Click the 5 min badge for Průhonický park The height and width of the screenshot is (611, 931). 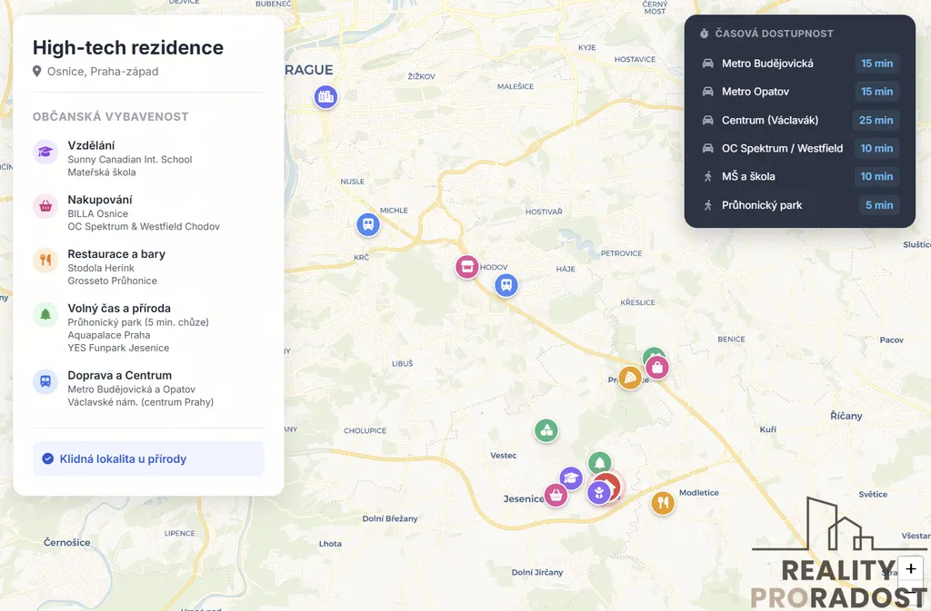[x=879, y=205]
